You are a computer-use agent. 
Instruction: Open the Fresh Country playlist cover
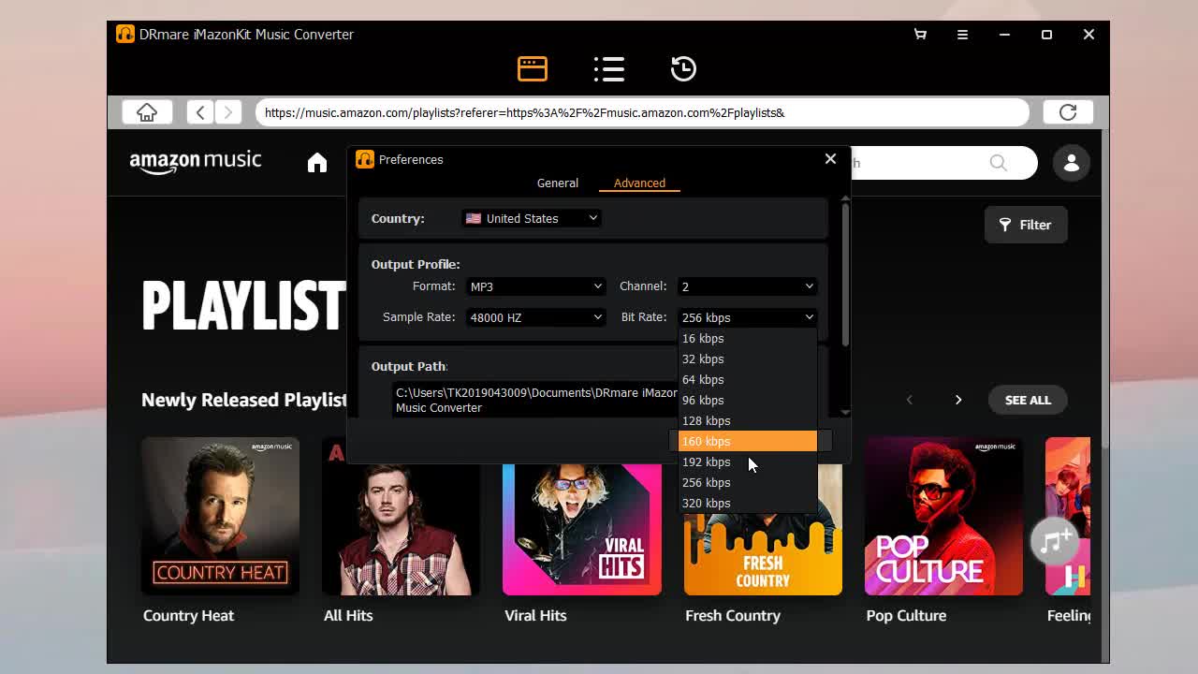tap(763, 554)
